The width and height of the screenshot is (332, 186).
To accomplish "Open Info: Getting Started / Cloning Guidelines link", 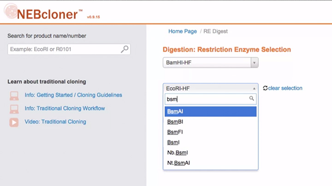I will click(x=73, y=95).
